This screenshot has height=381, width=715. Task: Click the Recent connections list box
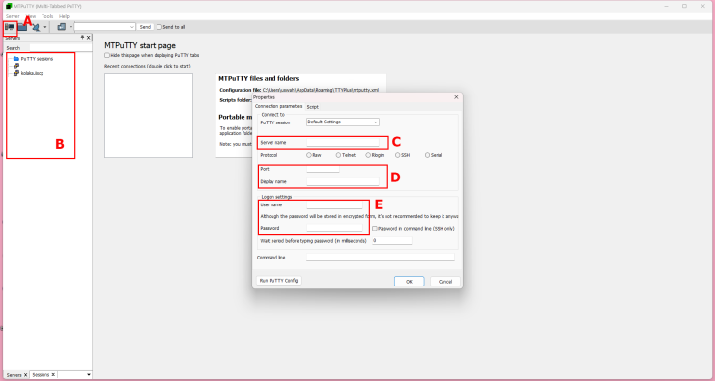point(149,116)
